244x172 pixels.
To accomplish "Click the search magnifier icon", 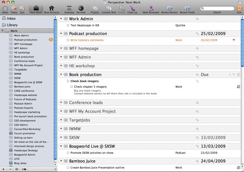I will pyautogui.click(x=202, y=8).
